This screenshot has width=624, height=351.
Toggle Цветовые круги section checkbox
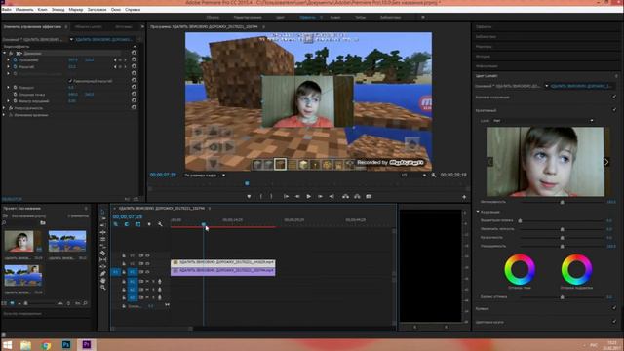[614, 321]
